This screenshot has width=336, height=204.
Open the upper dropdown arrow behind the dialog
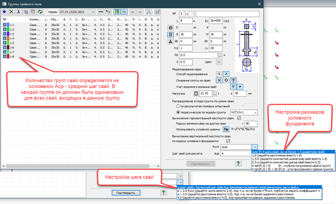tap(180, 176)
